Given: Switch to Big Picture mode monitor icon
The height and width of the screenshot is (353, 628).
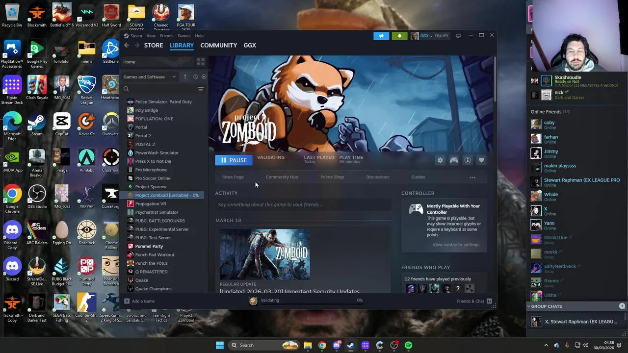Looking at the screenshot, I should pyautogui.click(x=458, y=36).
